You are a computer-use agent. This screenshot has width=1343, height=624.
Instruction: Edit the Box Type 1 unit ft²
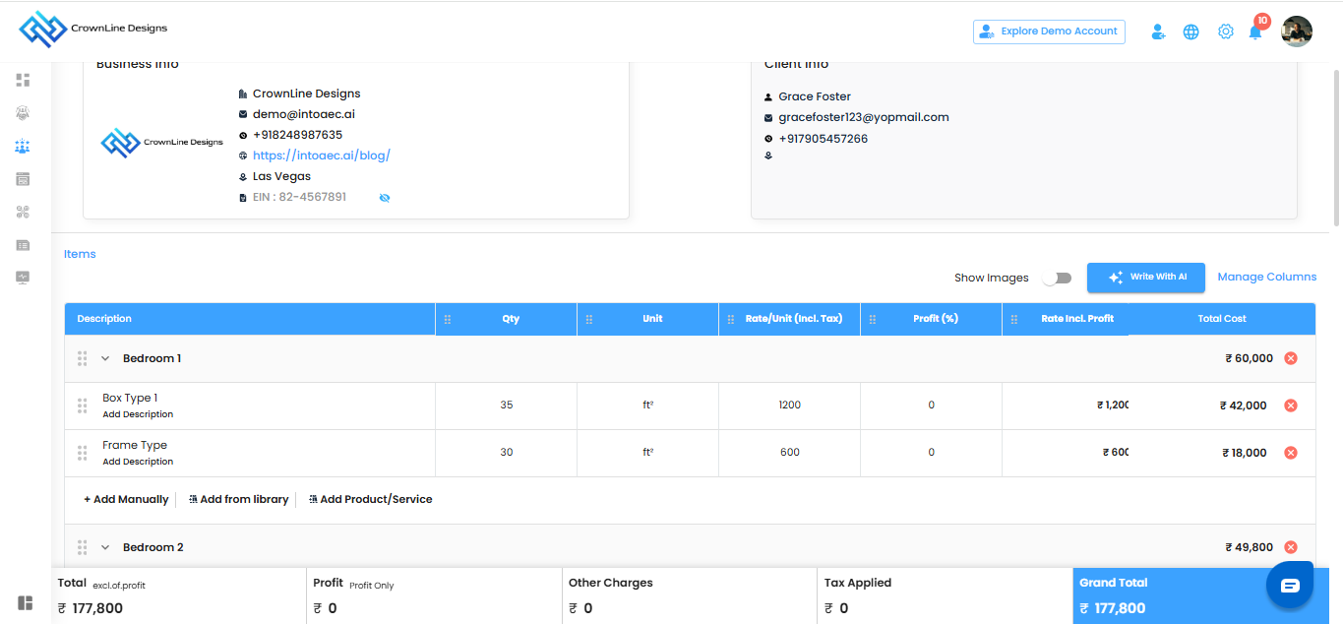click(647, 406)
